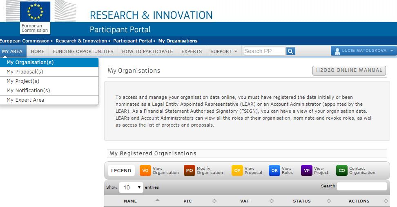
Task: Click the MO Modify Organisation legend icon
Action: coord(190,170)
